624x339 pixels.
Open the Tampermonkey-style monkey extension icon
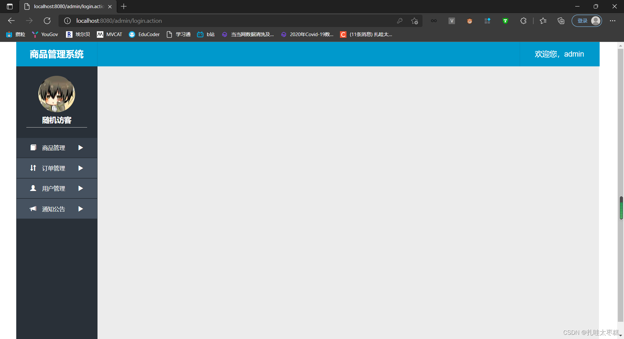click(470, 21)
